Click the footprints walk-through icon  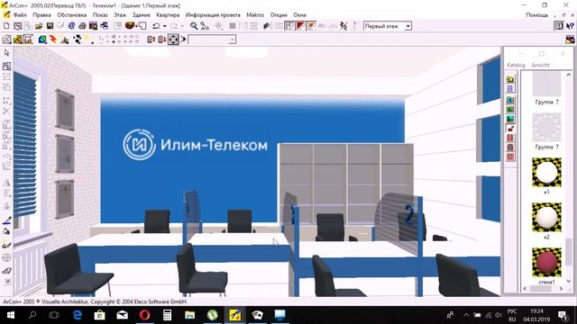(x=78, y=40)
